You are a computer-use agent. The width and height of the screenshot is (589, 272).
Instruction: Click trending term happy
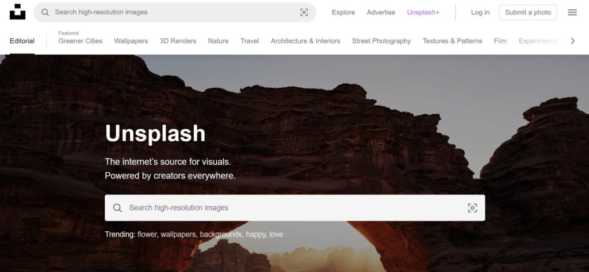256,235
